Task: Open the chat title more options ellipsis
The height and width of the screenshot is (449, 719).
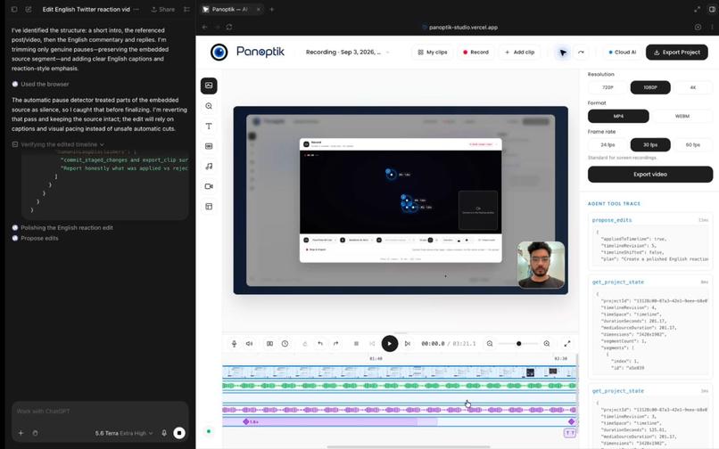Action: [136, 9]
